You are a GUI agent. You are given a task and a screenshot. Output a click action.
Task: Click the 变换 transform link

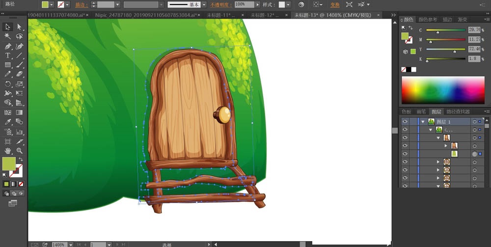[x=335, y=5]
